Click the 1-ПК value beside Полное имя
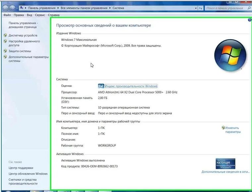 tap(101, 134)
